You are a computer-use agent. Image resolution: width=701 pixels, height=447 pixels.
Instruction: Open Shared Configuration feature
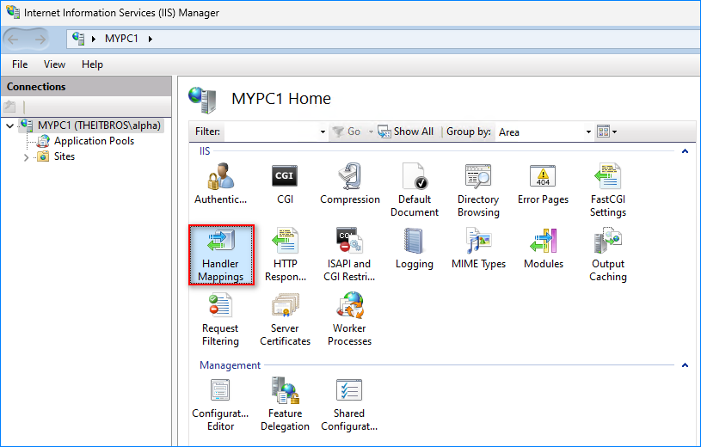click(349, 405)
